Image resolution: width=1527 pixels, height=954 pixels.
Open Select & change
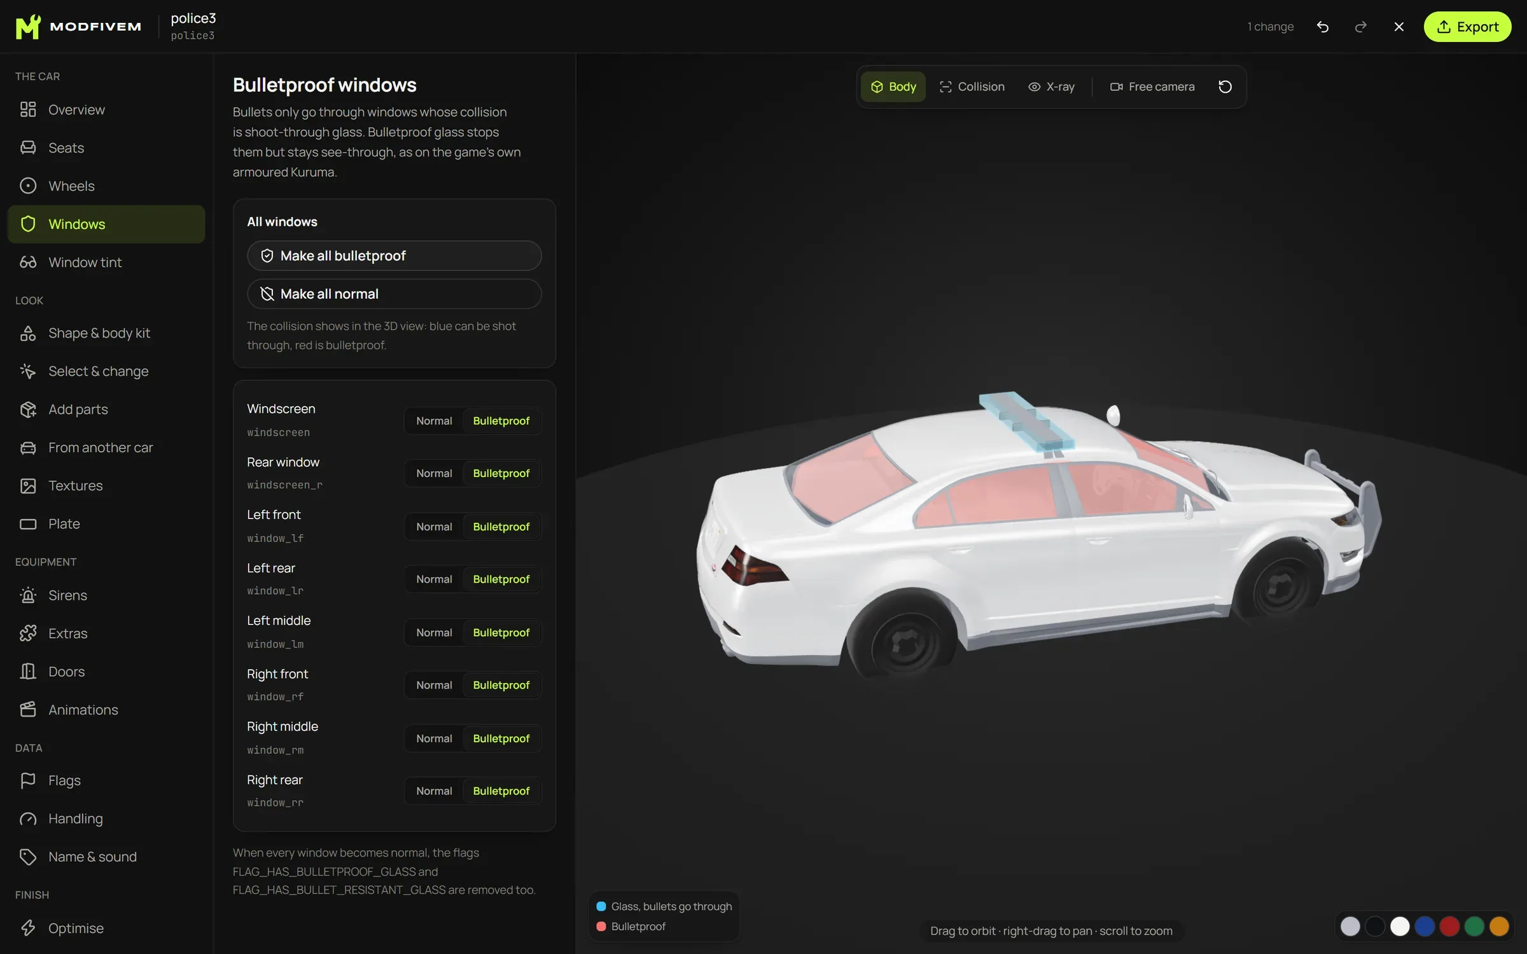106,371
